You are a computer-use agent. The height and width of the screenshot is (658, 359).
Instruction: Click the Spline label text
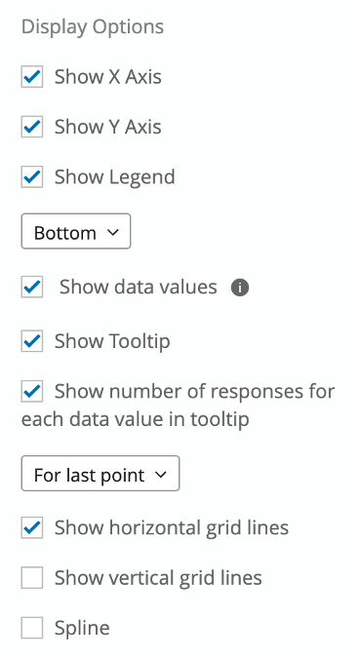[x=82, y=628]
